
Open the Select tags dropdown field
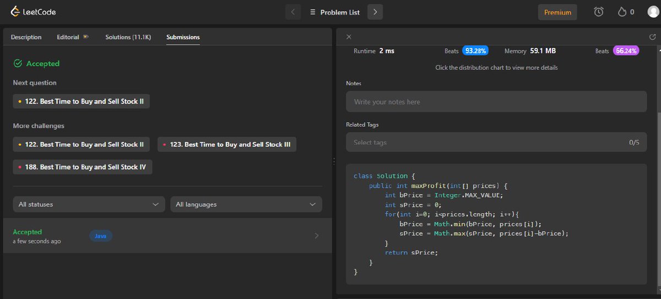496,143
